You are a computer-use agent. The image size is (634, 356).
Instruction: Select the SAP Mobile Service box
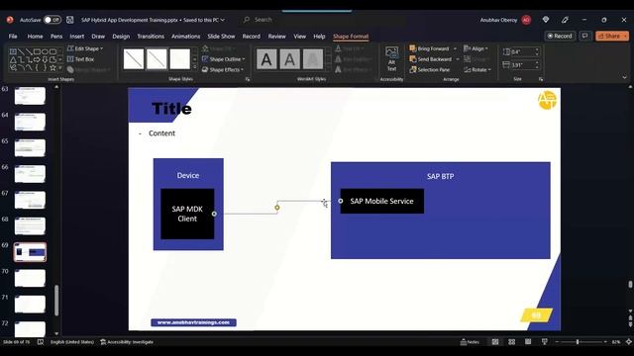[382, 201]
